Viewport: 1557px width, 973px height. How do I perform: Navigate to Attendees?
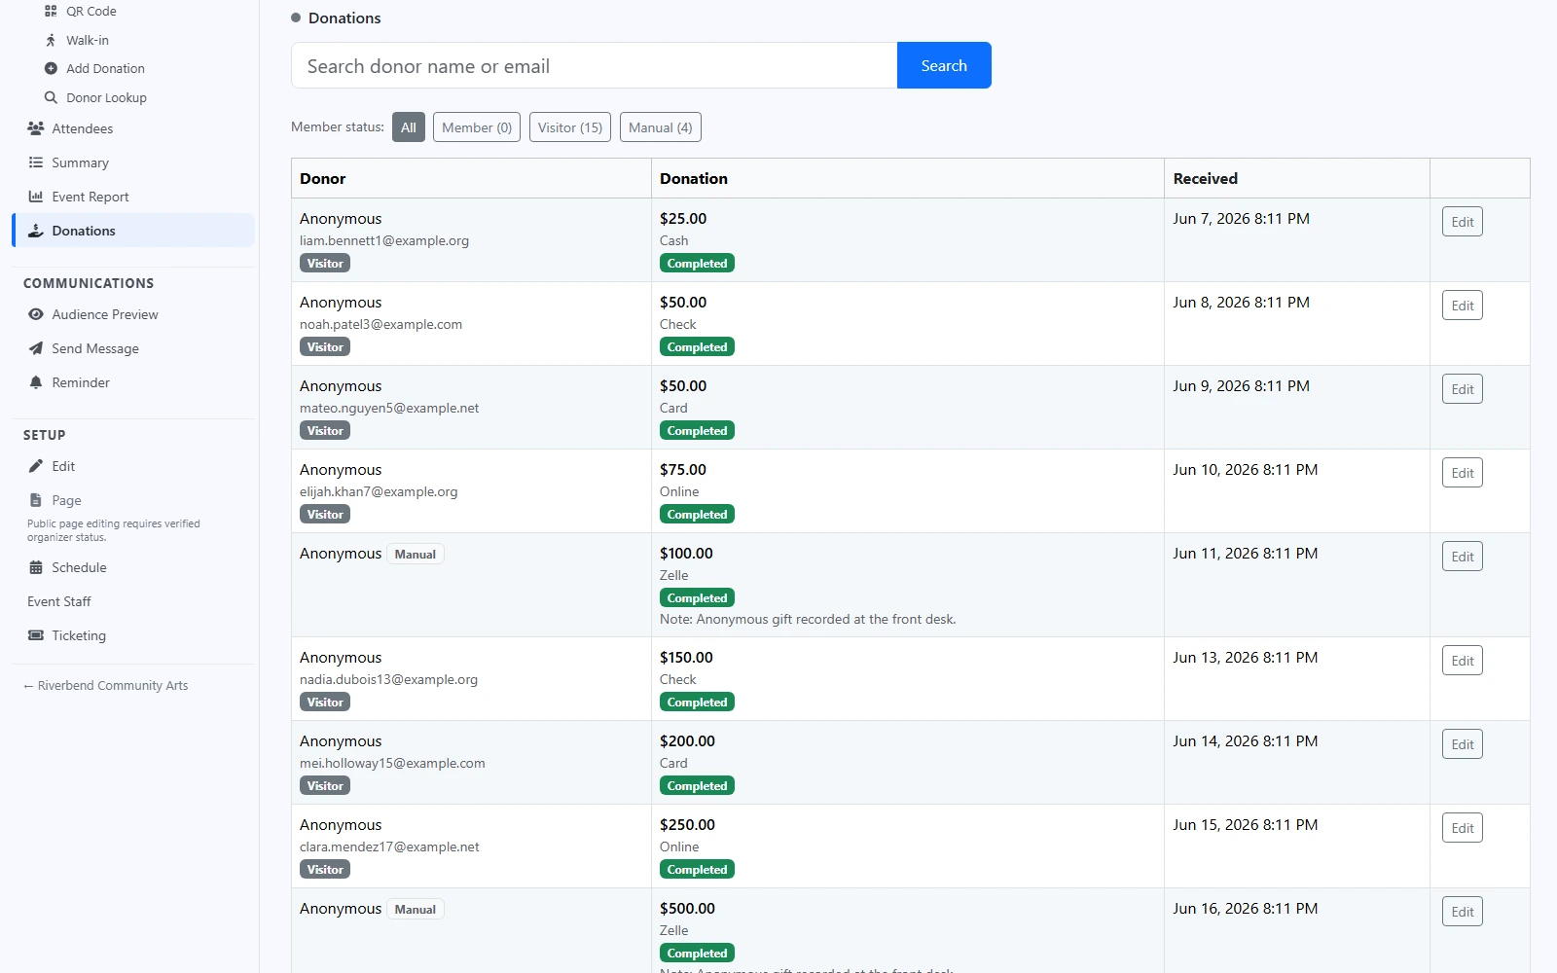83,128
